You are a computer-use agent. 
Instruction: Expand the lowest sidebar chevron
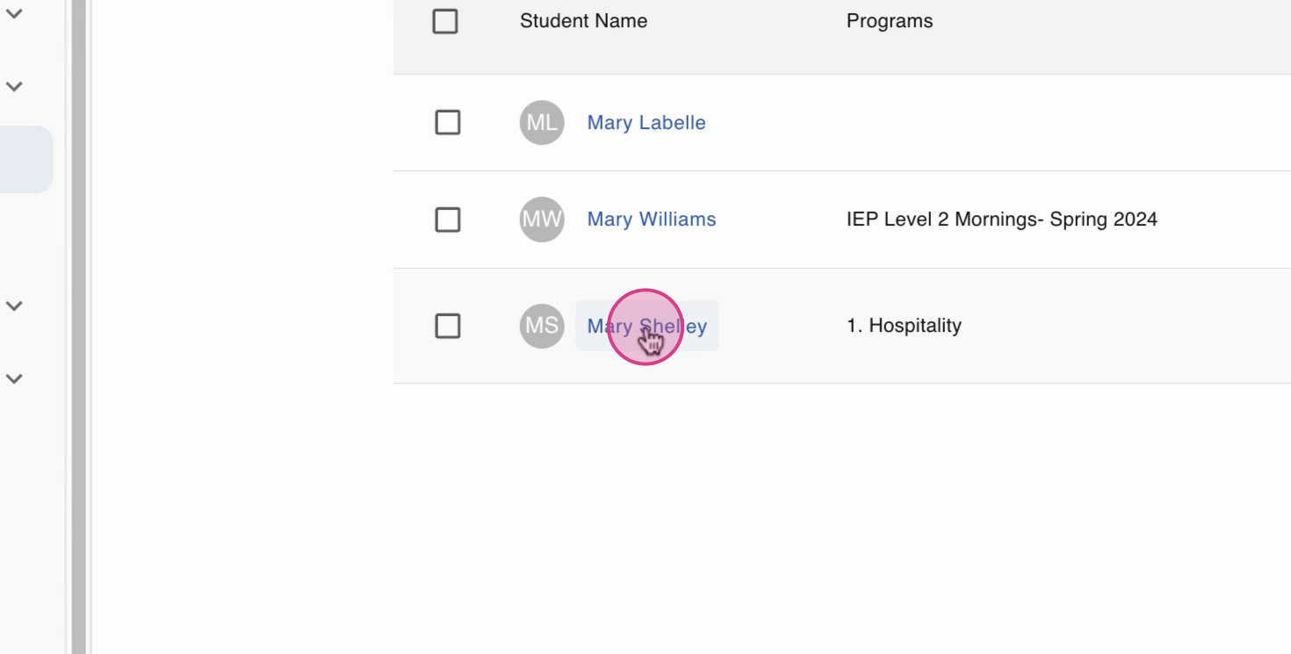pos(14,378)
